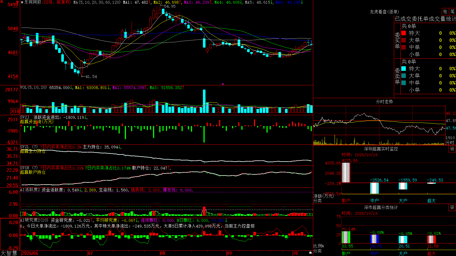The image size is (456, 256).
Task: Select the 2026/06 date on time axis
Action: (30, 253)
